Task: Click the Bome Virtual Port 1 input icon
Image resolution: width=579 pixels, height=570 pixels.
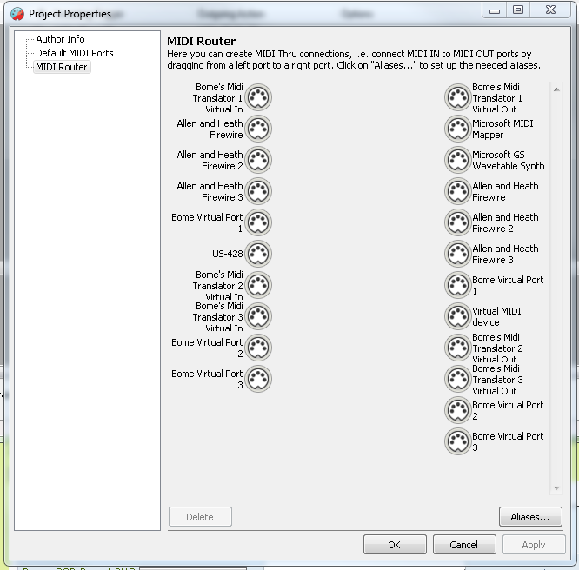Action: click(258, 222)
